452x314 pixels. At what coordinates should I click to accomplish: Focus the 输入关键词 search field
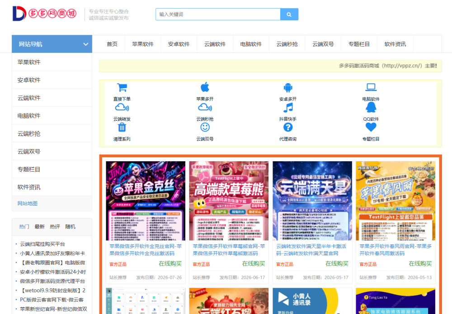pos(218,14)
